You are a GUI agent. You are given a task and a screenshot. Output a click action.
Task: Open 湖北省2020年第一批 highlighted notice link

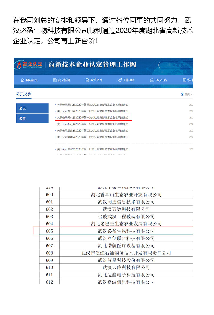click(x=92, y=118)
